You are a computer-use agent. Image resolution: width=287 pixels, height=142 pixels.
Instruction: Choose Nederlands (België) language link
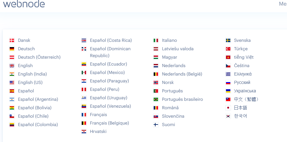(x=182, y=74)
